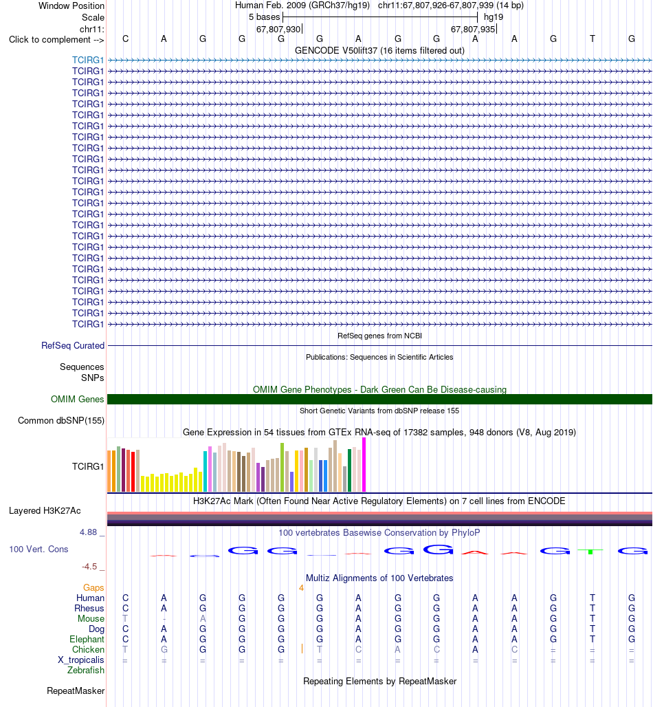Click the RepeatMasker track label
Screen dimensions: 653x707
(75, 690)
